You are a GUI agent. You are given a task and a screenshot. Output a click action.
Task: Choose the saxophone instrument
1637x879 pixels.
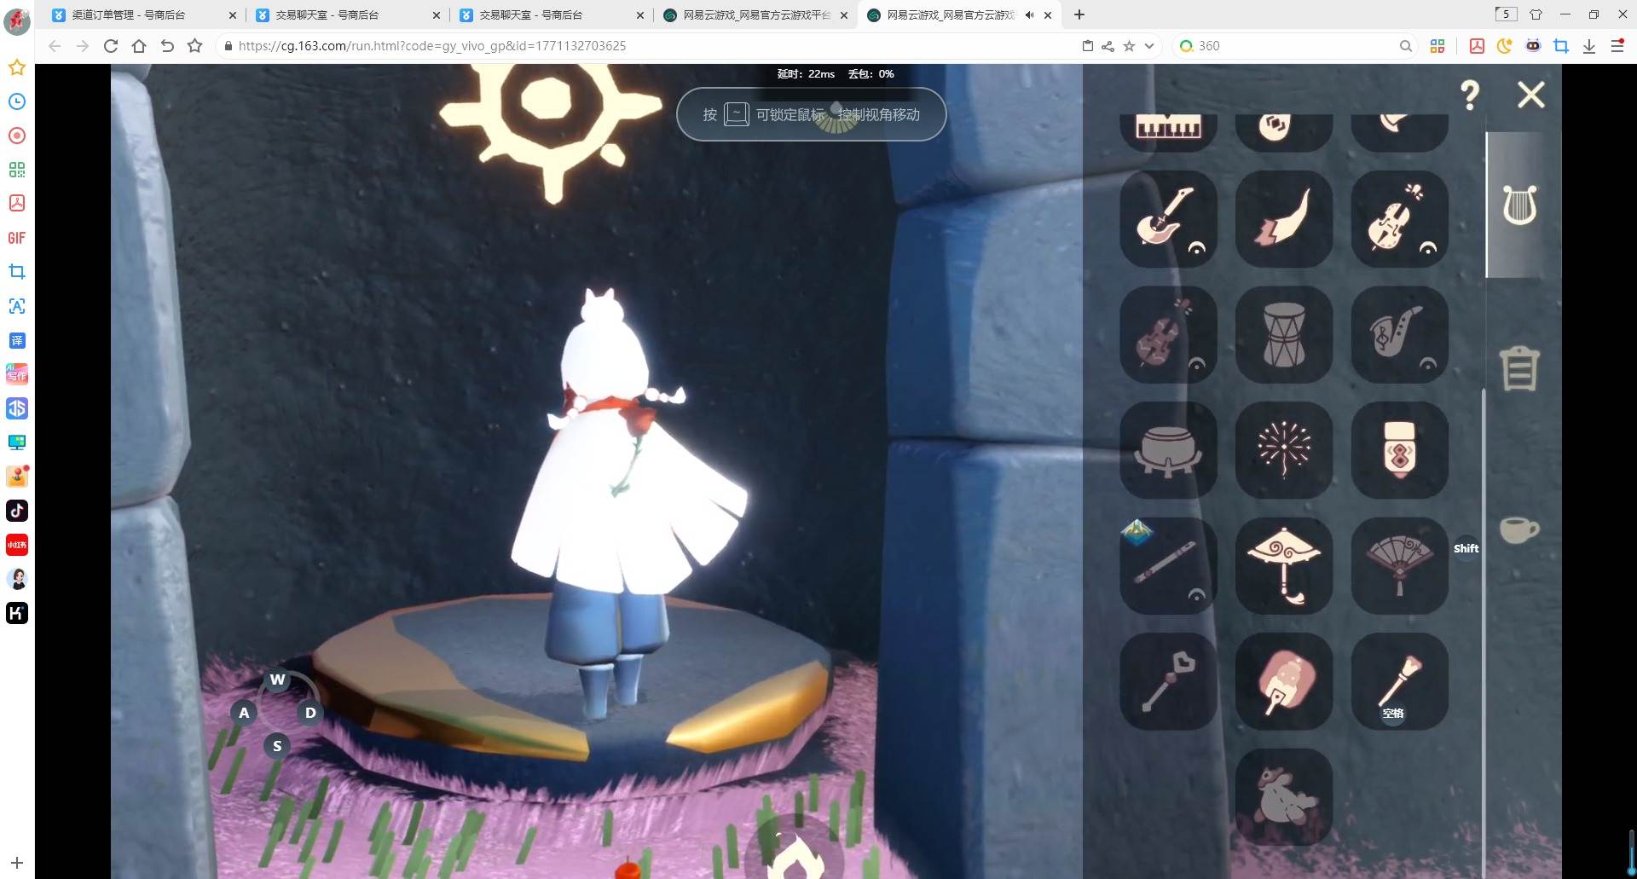(1399, 334)
